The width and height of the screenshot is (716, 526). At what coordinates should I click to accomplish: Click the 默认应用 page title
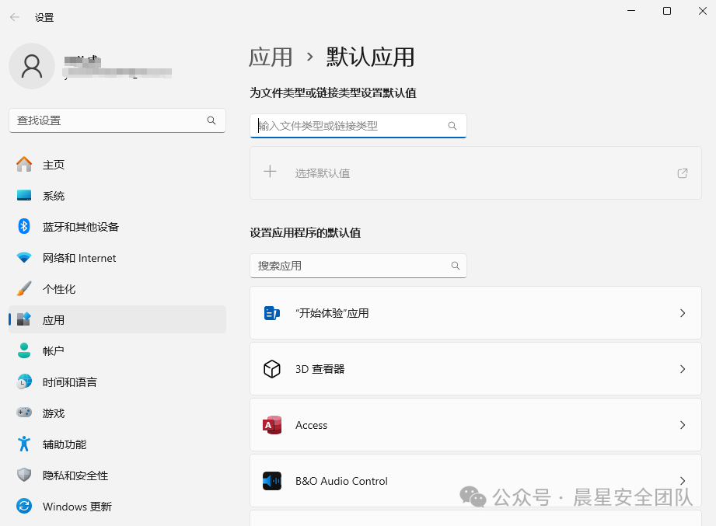(370, 57)
